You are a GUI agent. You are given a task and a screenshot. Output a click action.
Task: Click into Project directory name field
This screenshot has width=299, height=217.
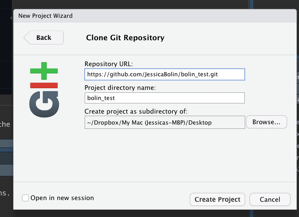coord(164,98)
